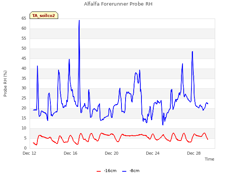Toggle the -8cm series legend entry
237x178 pixels.
coord(131,171)
